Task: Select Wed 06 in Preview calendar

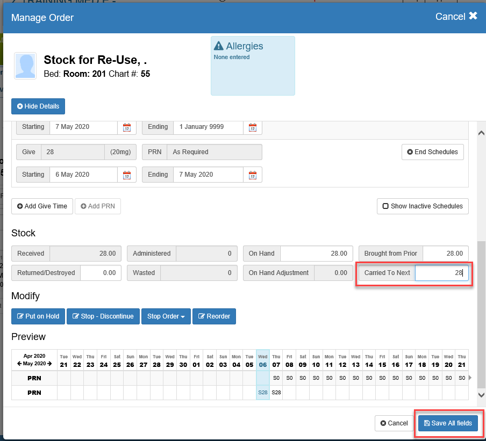Action: pyautogui.click(x=263, y=360)
